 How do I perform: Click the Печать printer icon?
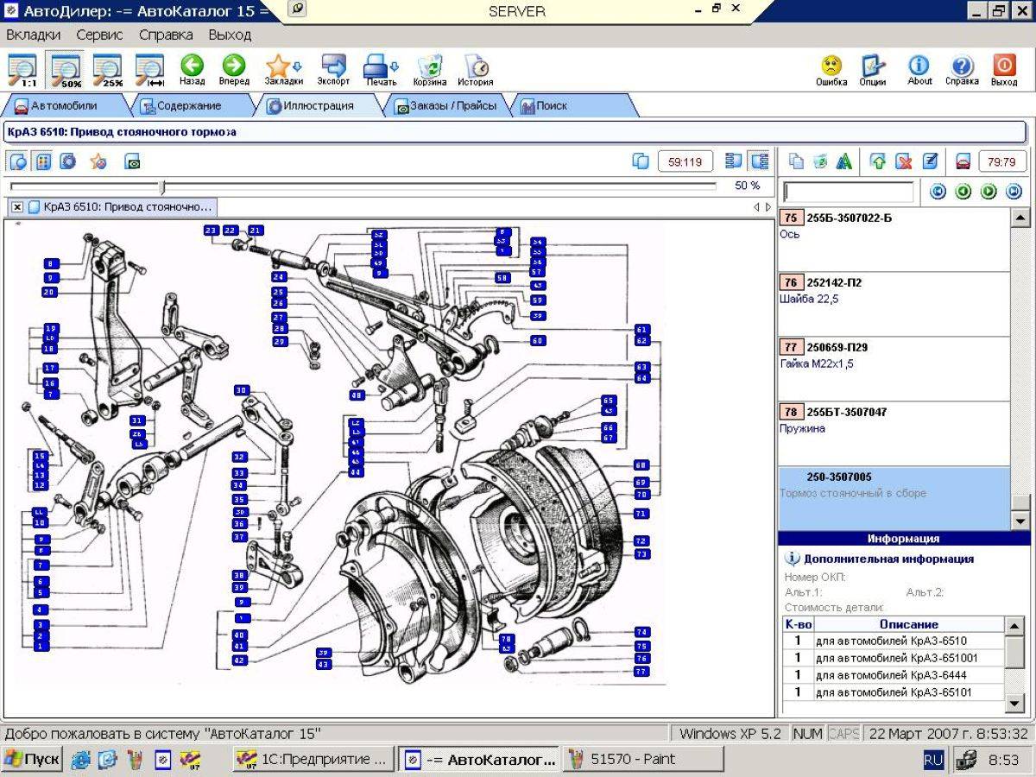(376, 70)
